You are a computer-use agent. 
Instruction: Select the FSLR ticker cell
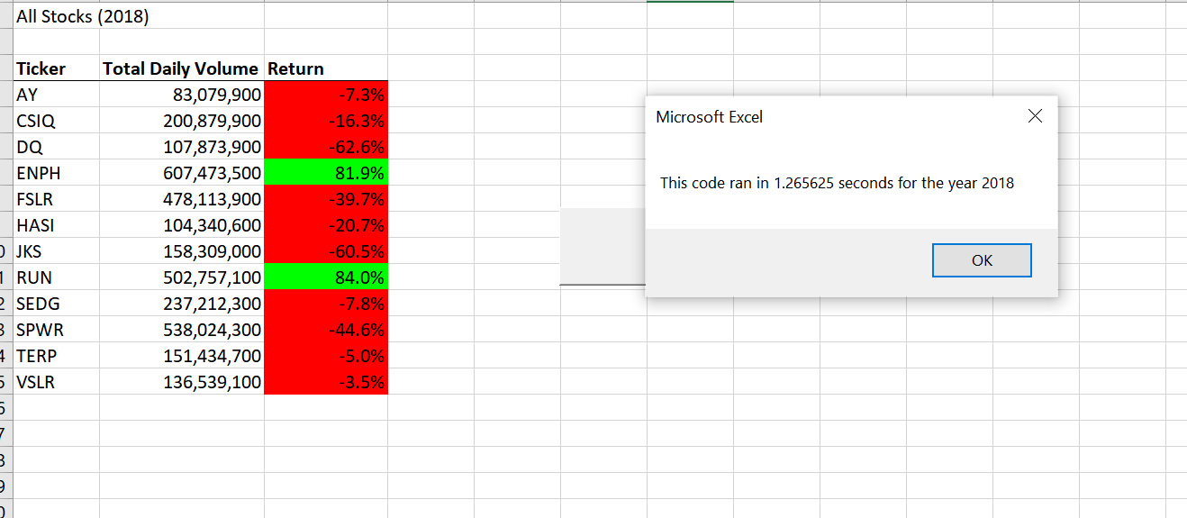[57, 199]
